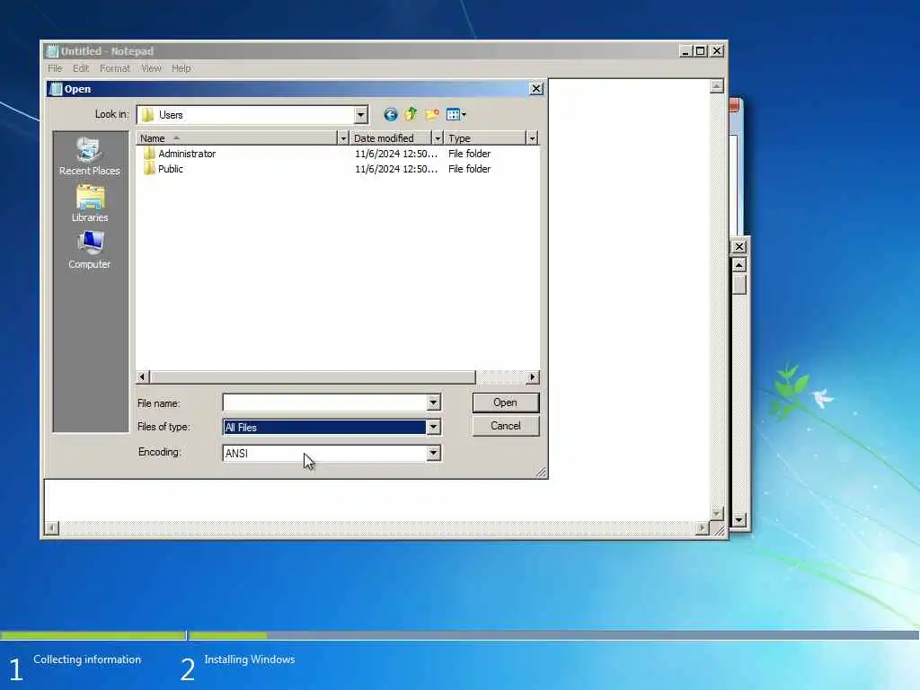Image resolution: width=920 pixels, height=690 pixels.
Task: Click Notepad vertical scroll up arrow
Action: tap(716, 86)
